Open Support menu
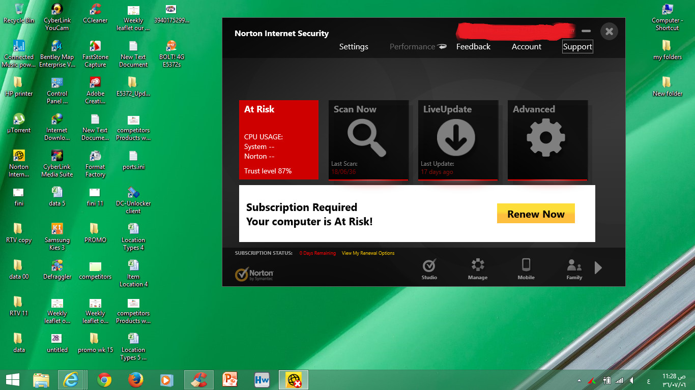 click(577, 47)
